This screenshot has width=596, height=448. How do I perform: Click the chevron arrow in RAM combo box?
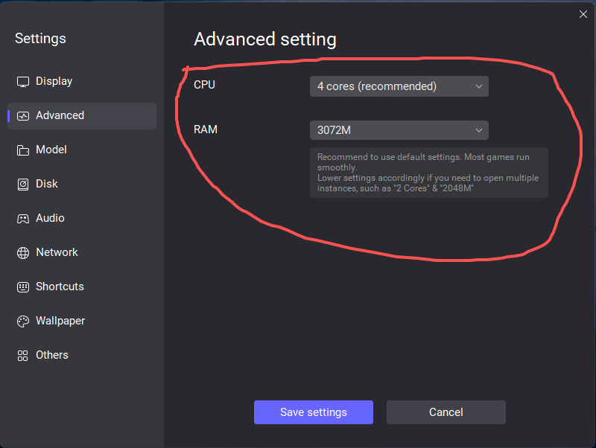tap(479, 130)
